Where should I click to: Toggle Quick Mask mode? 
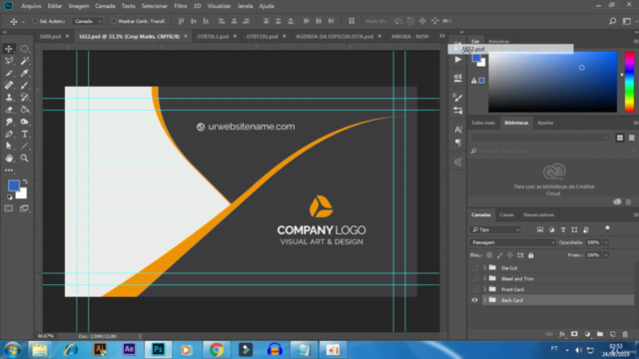point(9,208)
